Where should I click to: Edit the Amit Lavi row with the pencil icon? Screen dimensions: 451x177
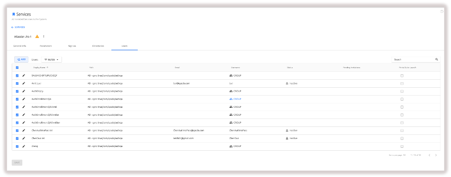tap(24, 83)
